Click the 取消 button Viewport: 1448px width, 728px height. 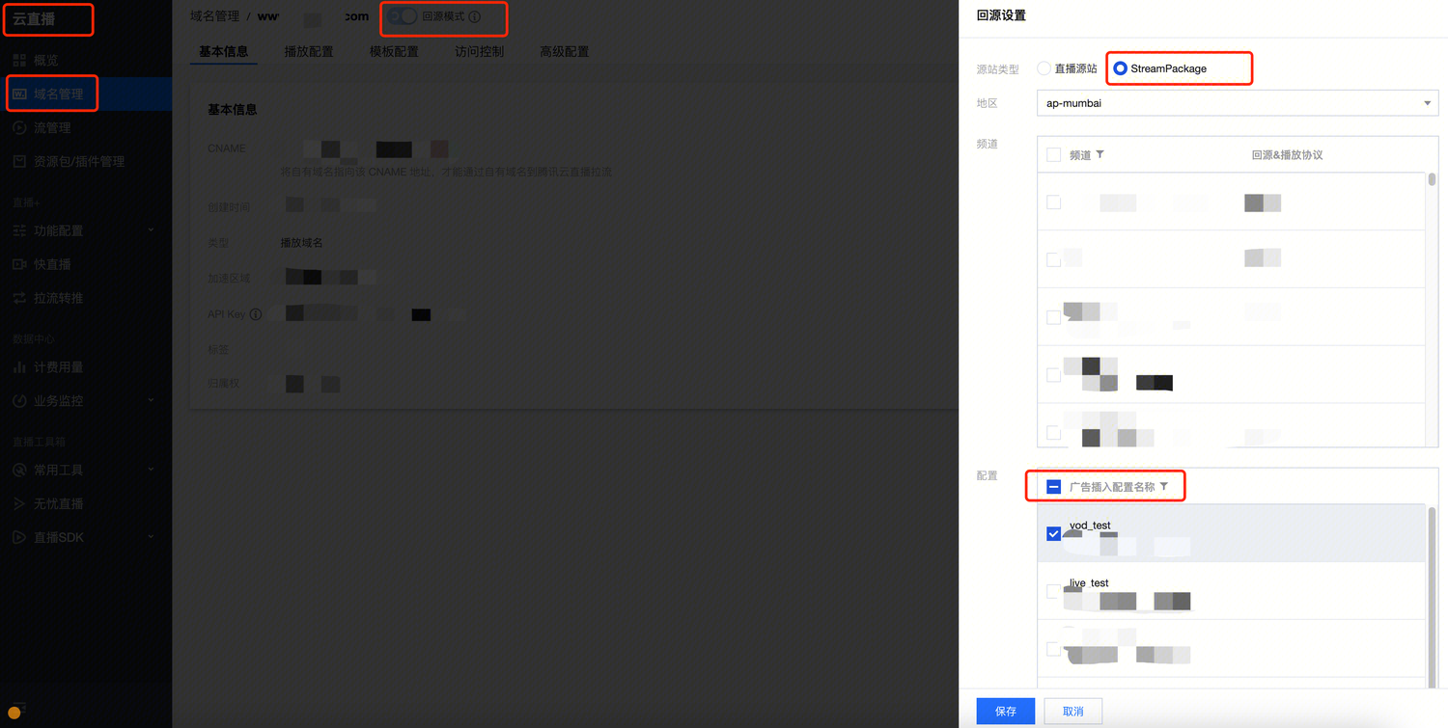click(x=1072, y=711)
